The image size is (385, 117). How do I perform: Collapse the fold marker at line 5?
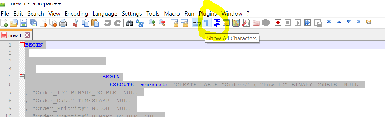[x=22, y=77]
